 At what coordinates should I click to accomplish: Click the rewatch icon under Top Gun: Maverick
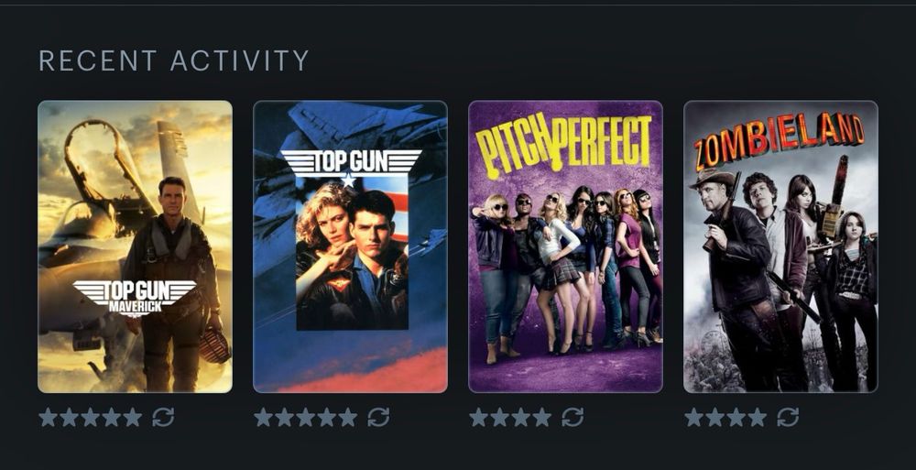coord(163,418)
